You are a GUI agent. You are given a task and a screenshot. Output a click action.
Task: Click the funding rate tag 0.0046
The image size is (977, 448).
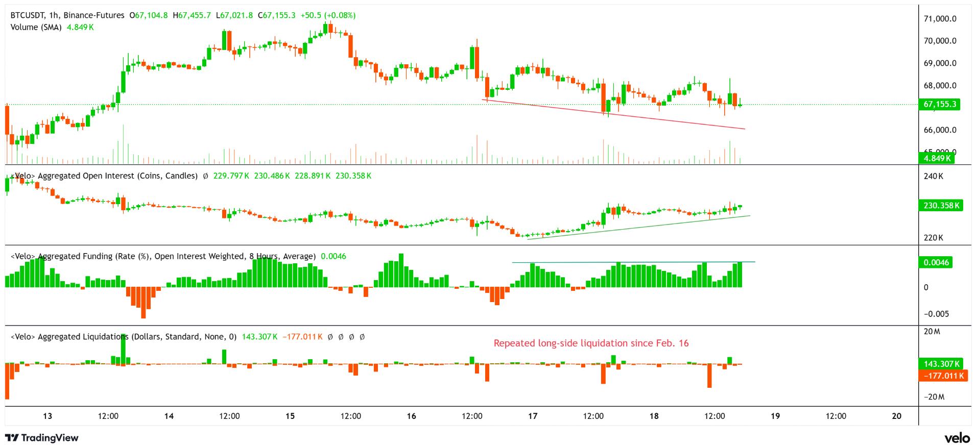[936, 262]
